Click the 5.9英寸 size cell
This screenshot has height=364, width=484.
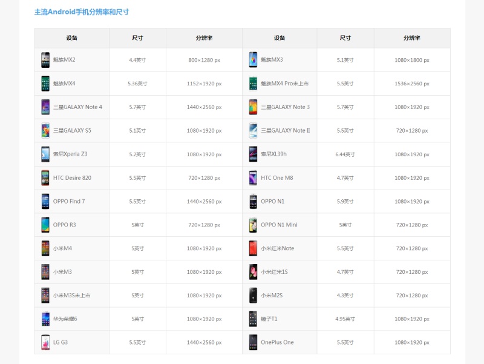345,201
